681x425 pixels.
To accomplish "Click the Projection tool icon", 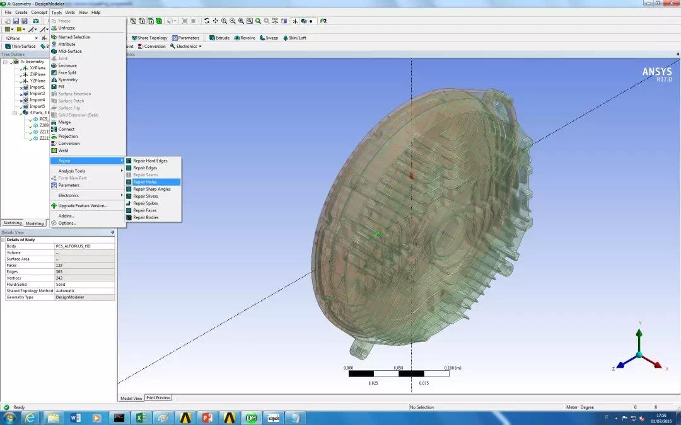I will [x=54, y=136].
